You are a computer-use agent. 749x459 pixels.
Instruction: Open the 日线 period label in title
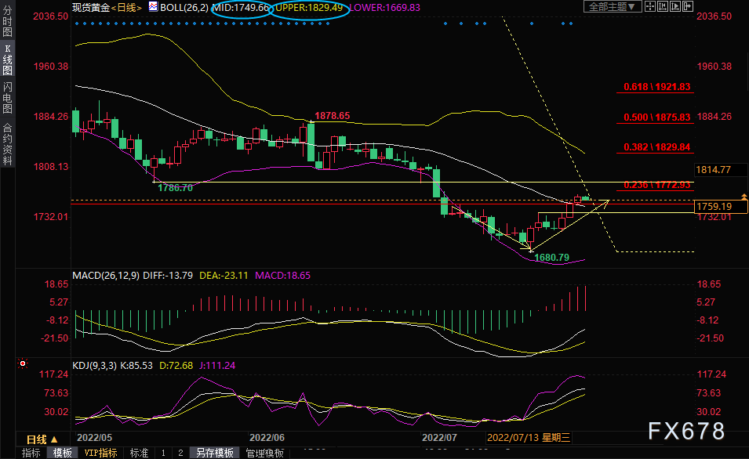(126, 8)
